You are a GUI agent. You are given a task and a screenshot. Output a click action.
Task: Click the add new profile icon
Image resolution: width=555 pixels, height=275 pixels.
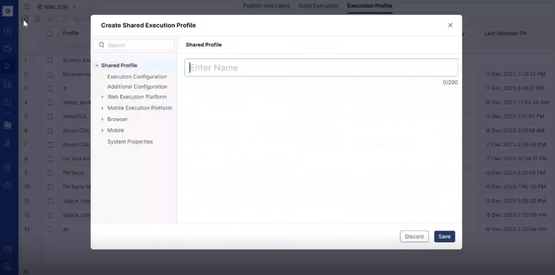click(x=24, y=19)
